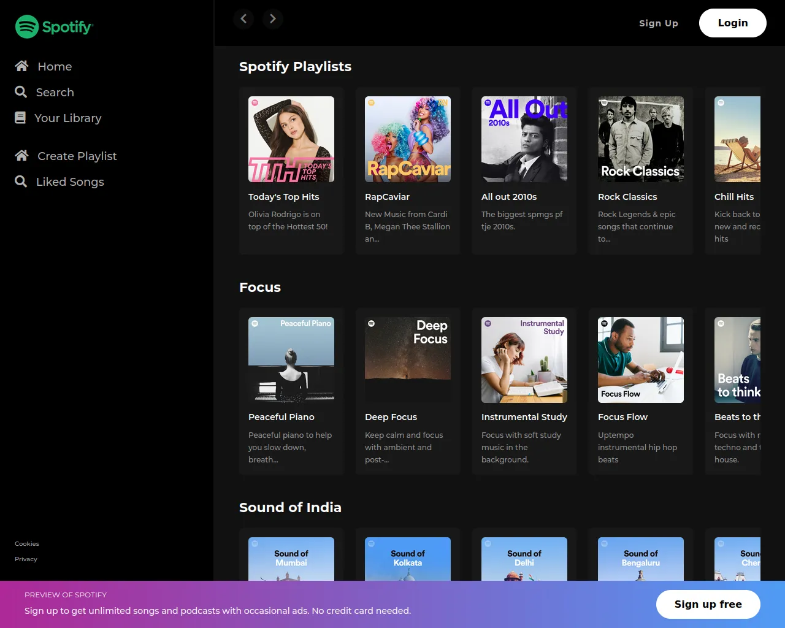Click the Spotify Playlists section heading

click(x=295, y=66)
